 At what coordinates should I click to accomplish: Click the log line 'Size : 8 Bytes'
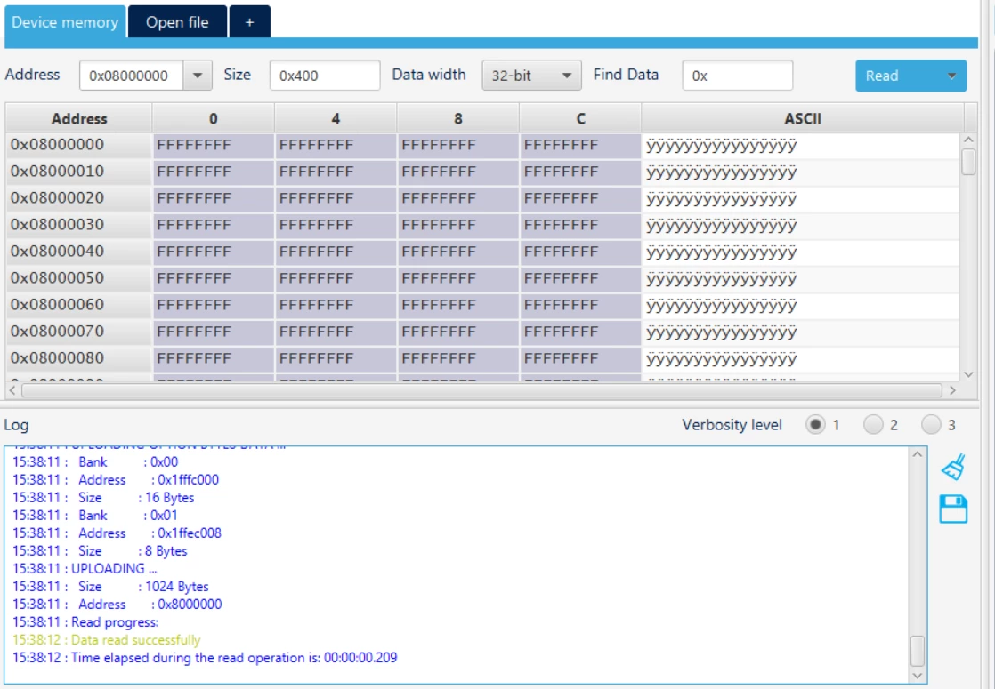coord(100,551)
